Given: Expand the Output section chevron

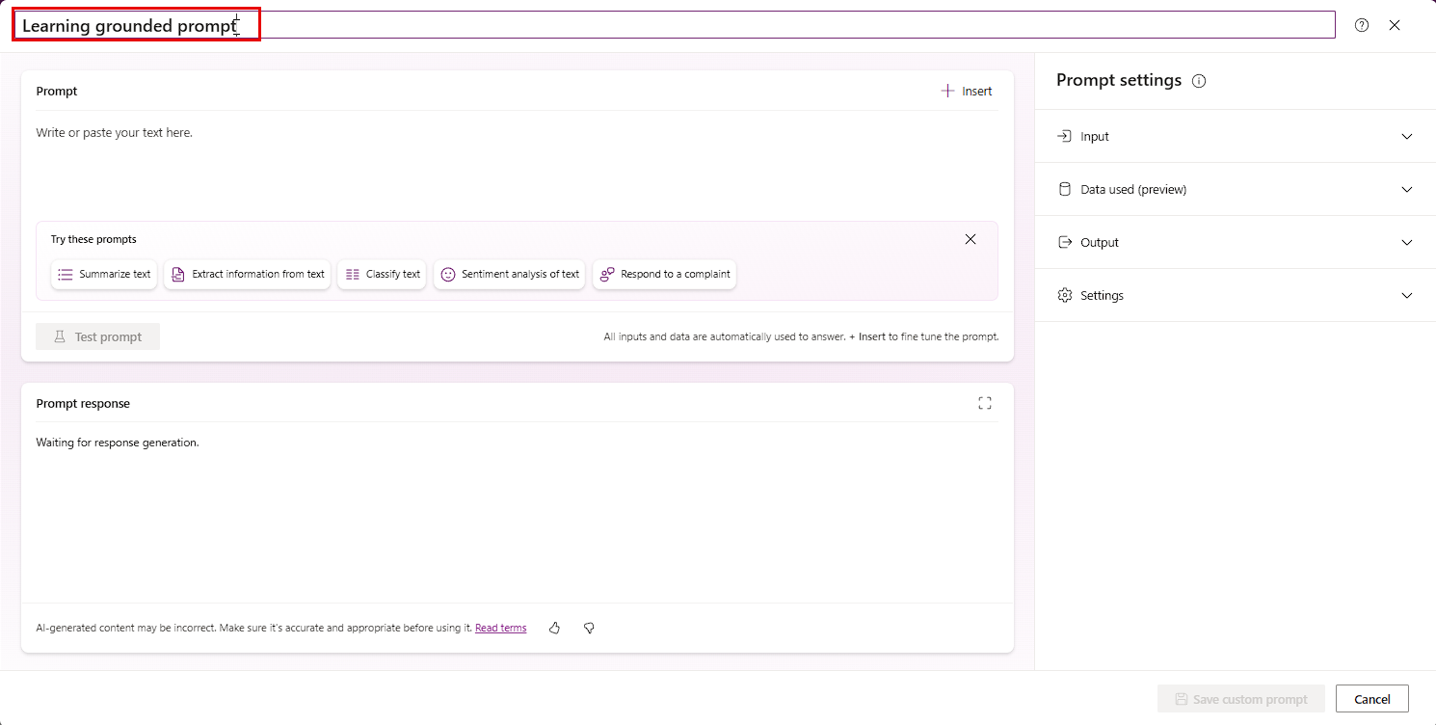Looking at the screenshot, I should [1407, 243].
